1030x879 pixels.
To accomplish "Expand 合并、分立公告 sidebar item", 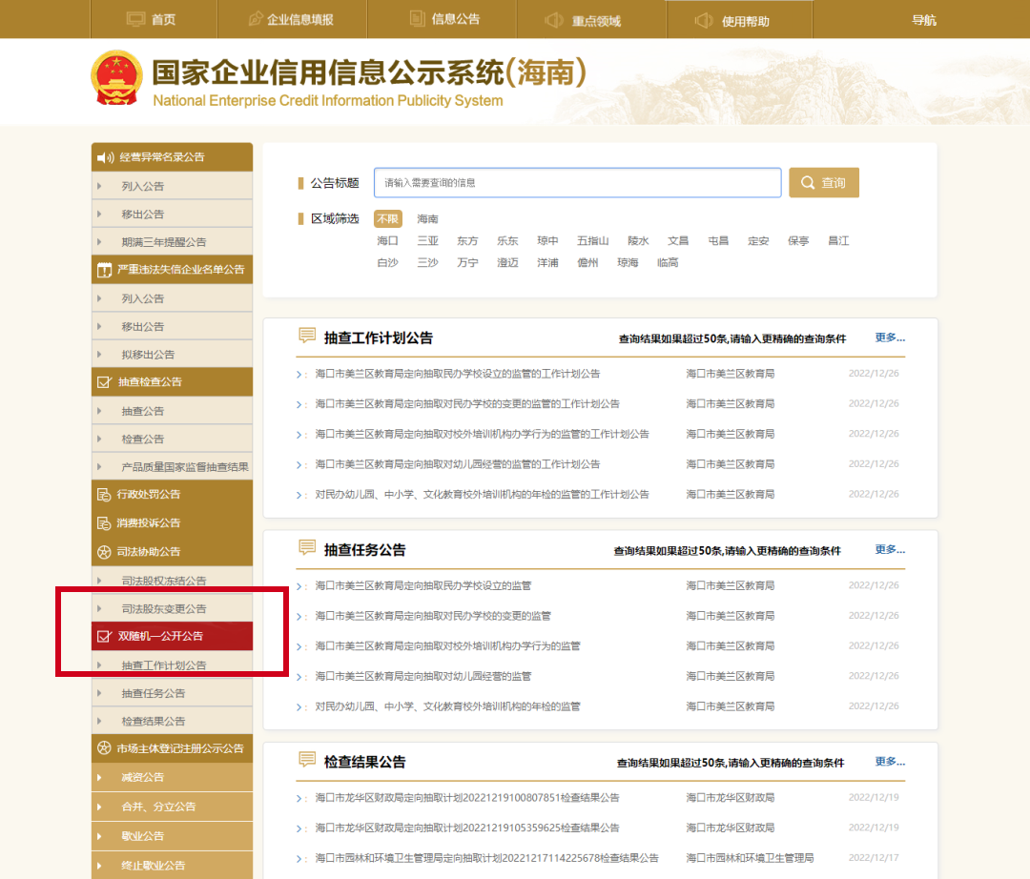I will pyautogui.click(x=172, y=807).
